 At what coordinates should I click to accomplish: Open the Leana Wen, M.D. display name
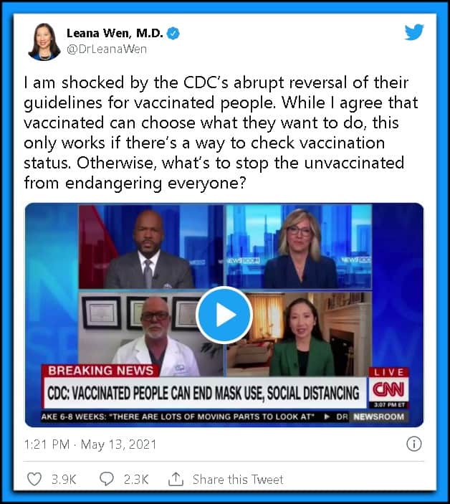pos(115,33)
